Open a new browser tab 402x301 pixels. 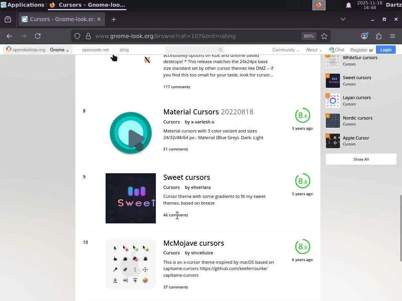coord(113,20)
